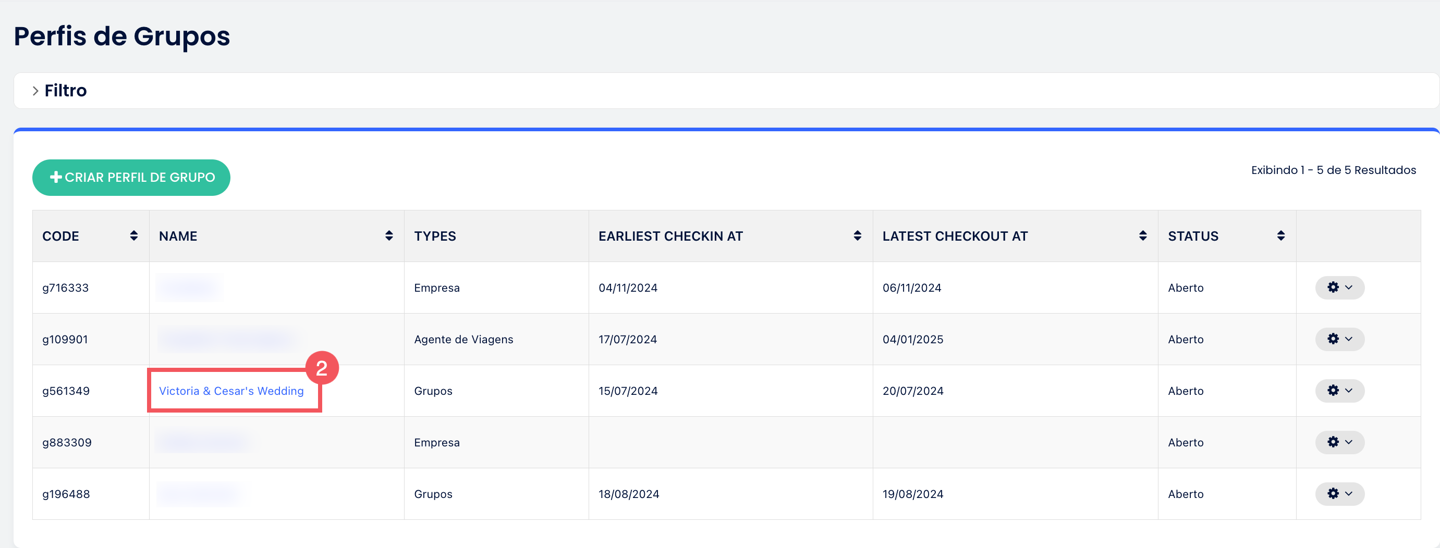
Task: Open Victoria & Cesar's Wedding group profile
Action: (231, 391)
